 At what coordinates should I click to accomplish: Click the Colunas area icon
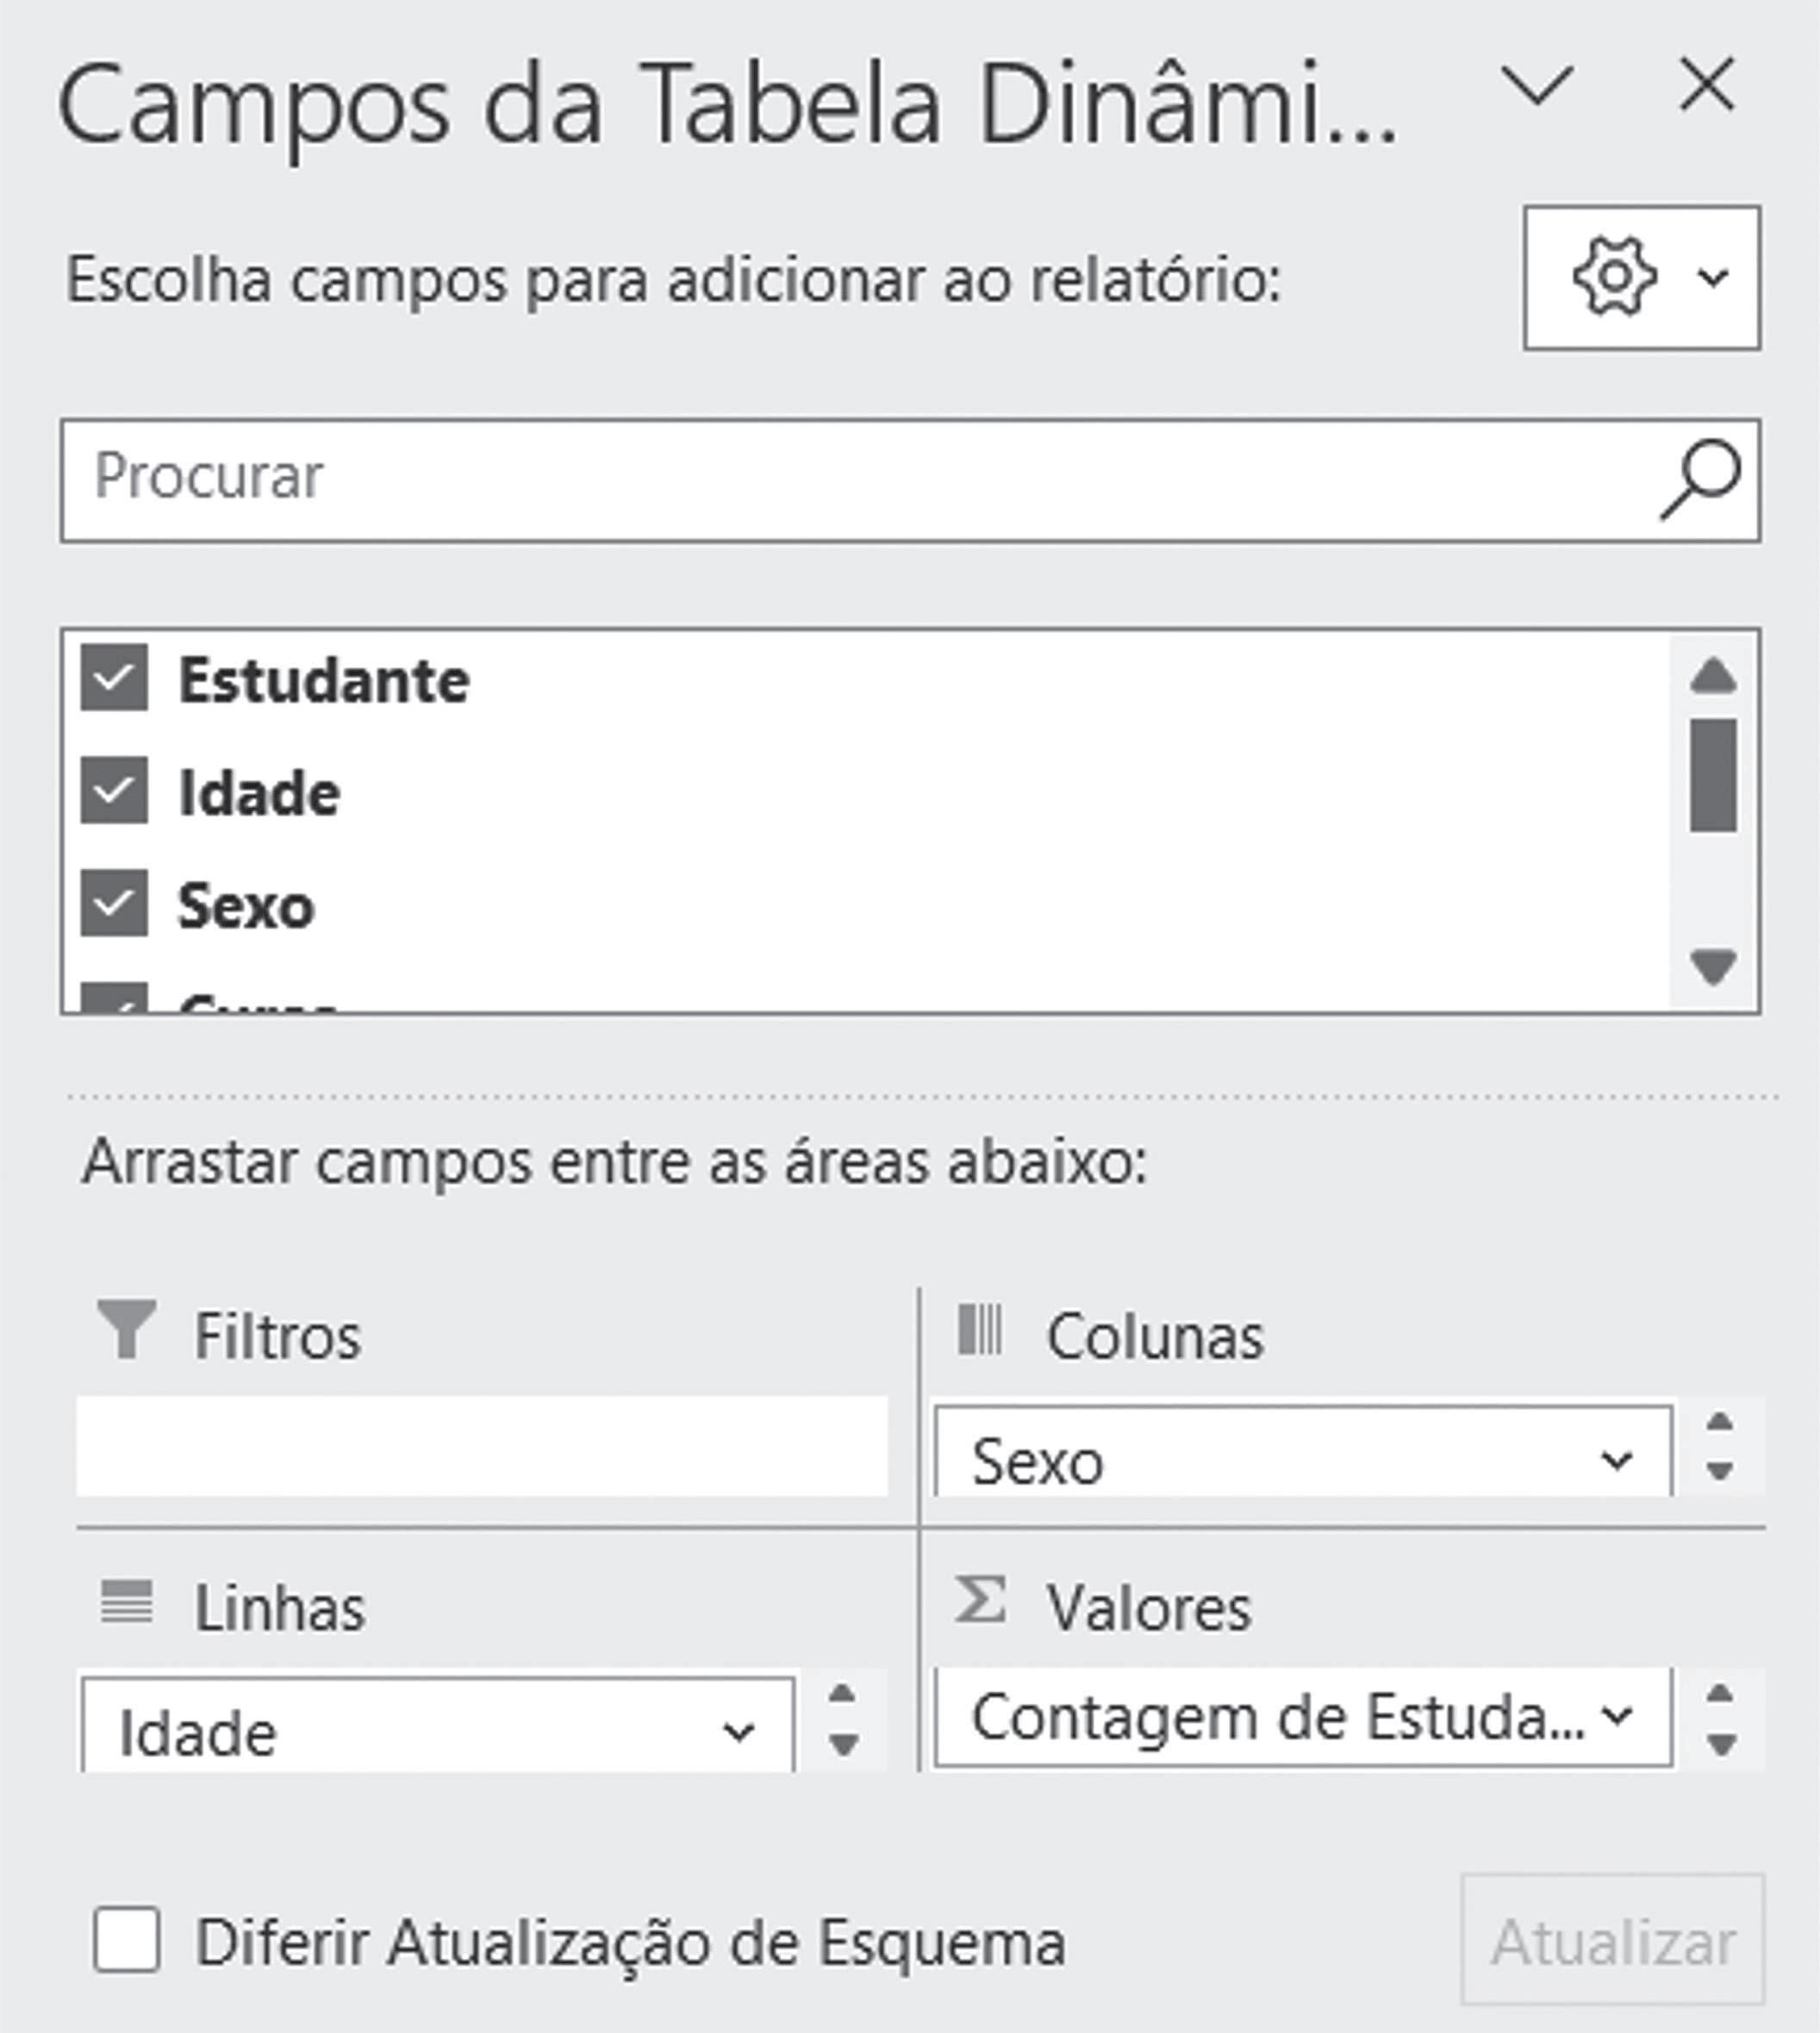(979, 1329)
